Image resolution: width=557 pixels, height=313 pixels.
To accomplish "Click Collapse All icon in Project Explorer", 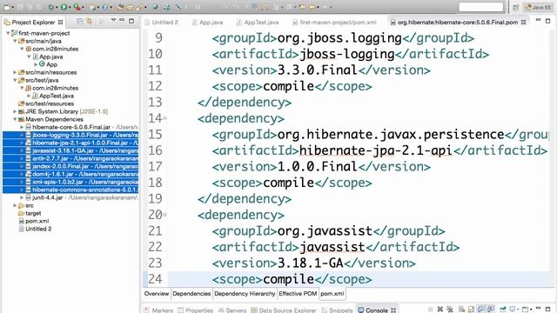I will tap(79, 22).
